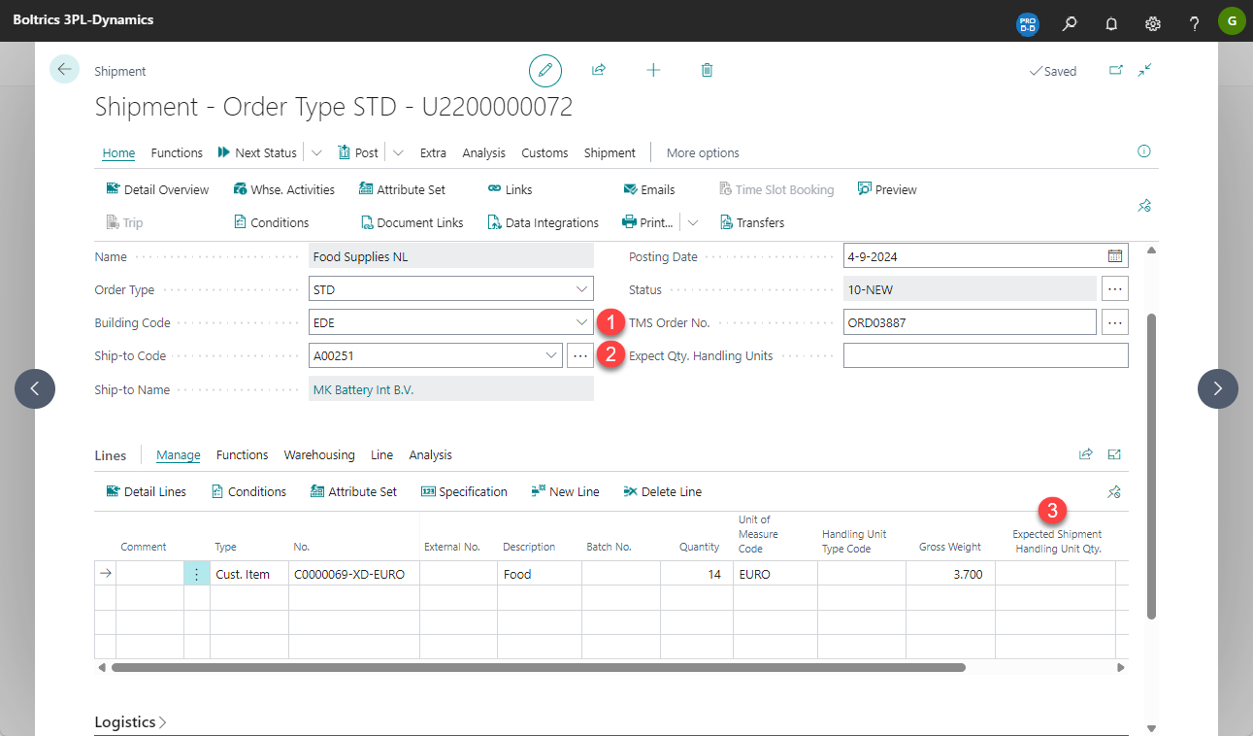The height and width of the screenshot is (736, 1253).
Task: Open TMS Order No. ellipsis button
Action: (1115, 322)
